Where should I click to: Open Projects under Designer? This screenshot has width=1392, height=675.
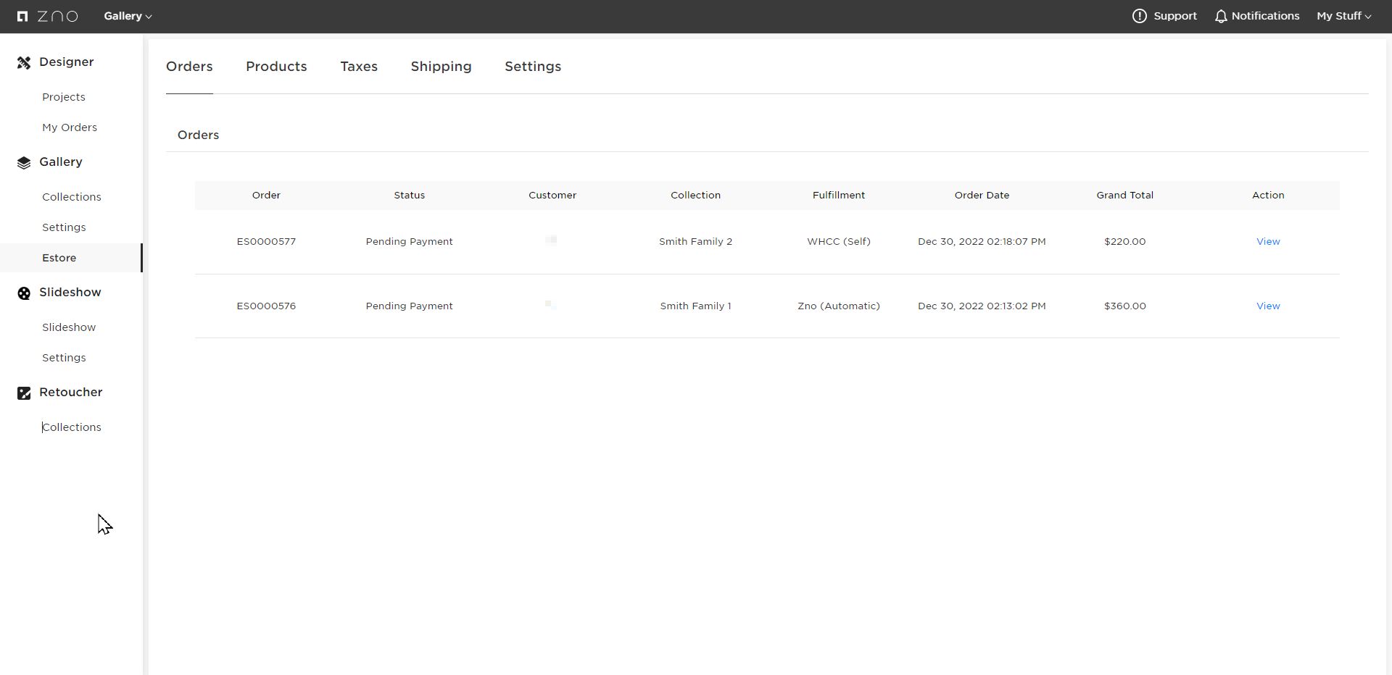pos(64,97)
